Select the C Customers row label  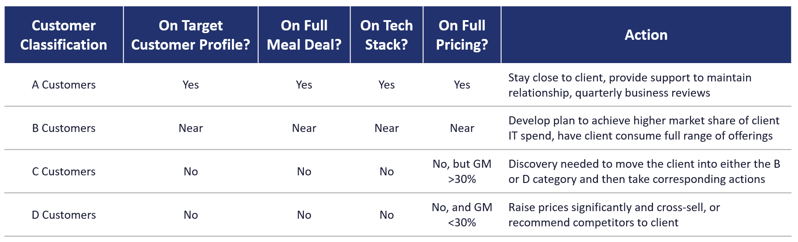64,172
